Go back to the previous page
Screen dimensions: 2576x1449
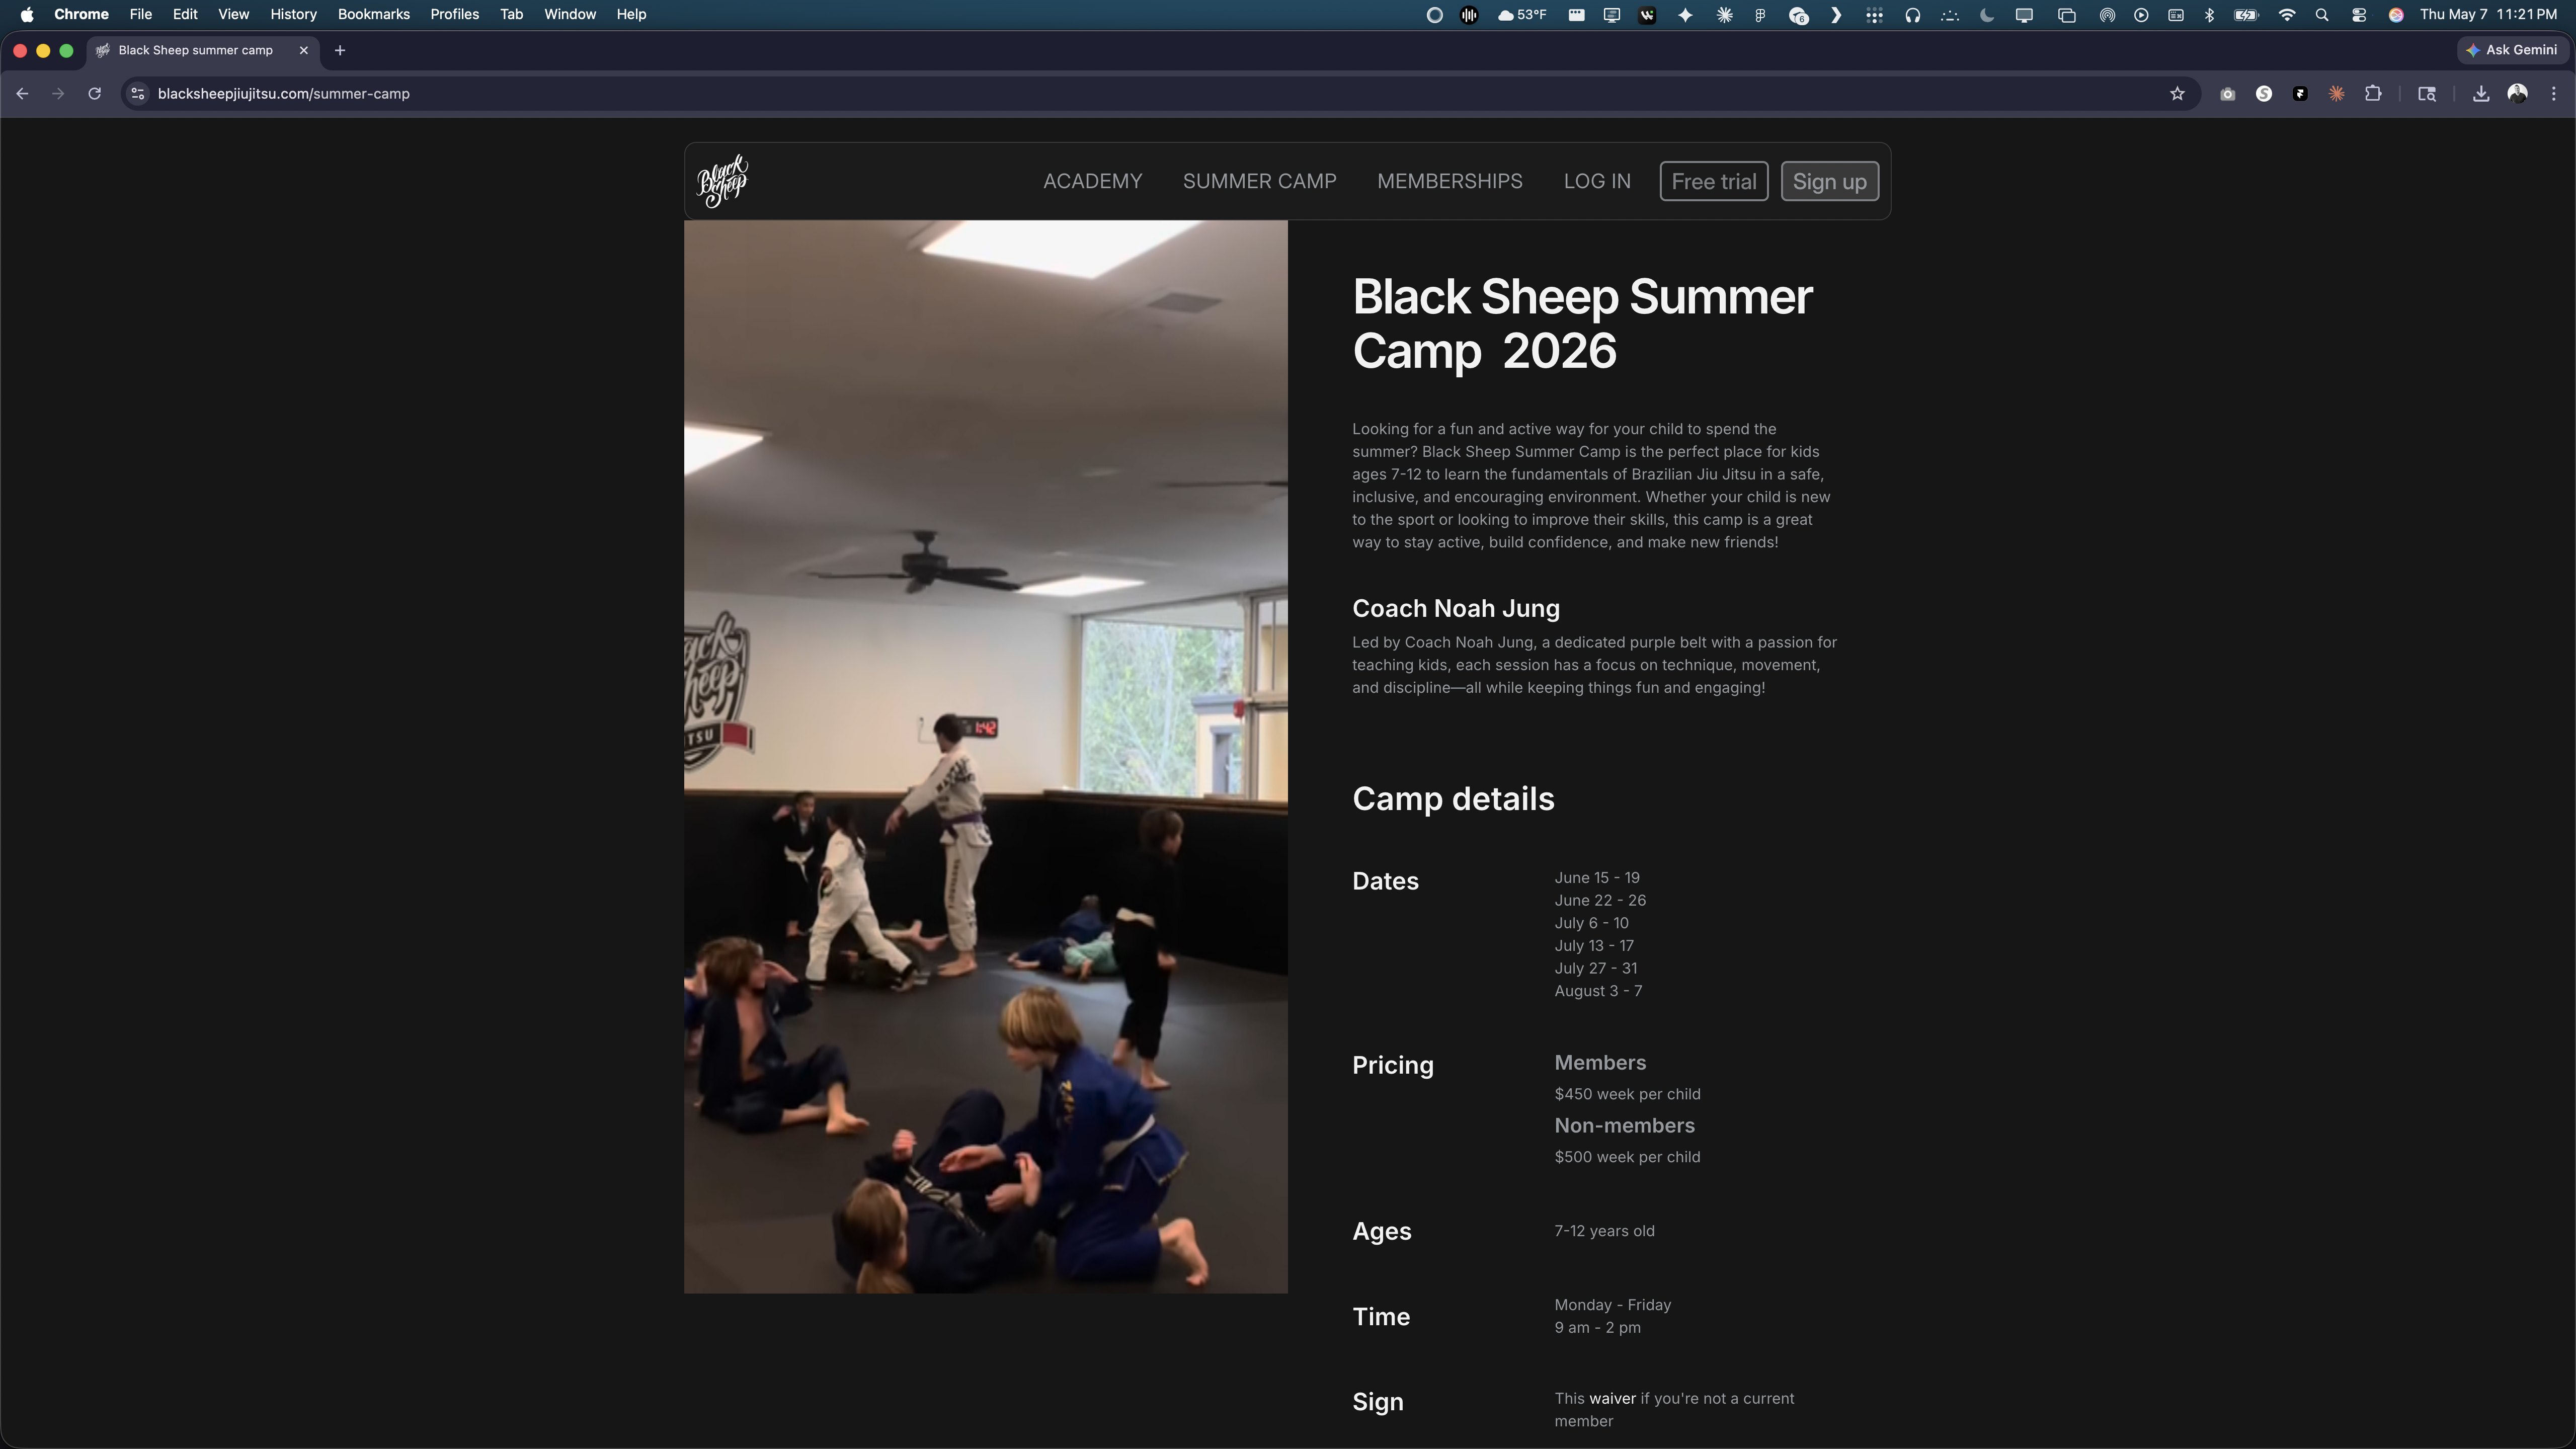click(x=22, y=94)
